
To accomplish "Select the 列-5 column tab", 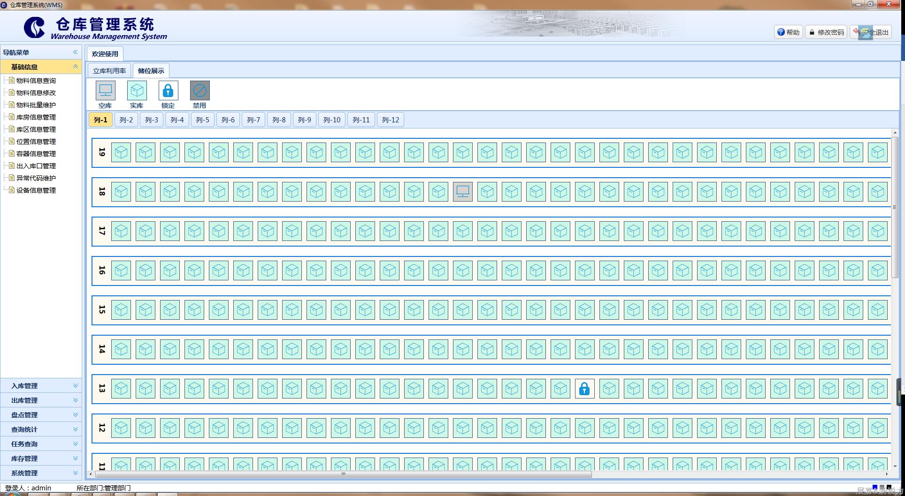I will click(x=202, y=120).
